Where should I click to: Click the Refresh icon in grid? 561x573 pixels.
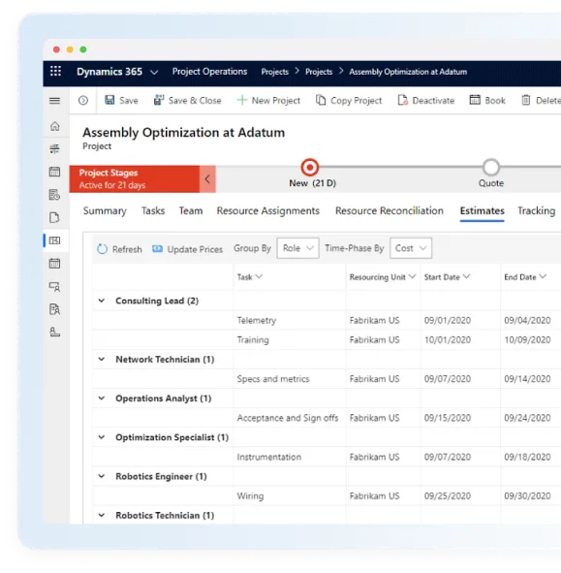103,249
